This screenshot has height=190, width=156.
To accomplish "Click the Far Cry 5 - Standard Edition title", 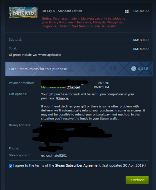I will 62,11.
